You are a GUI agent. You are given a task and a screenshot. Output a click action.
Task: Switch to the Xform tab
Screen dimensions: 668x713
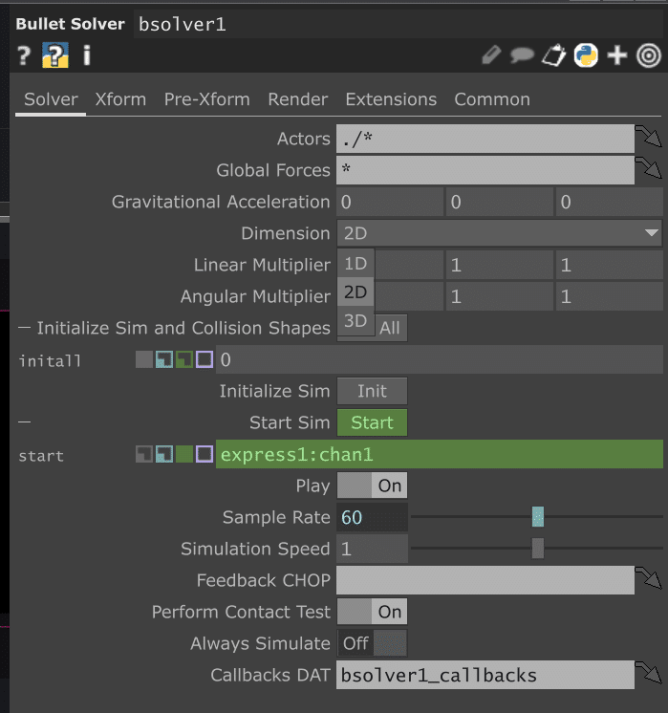coord(120,99)
